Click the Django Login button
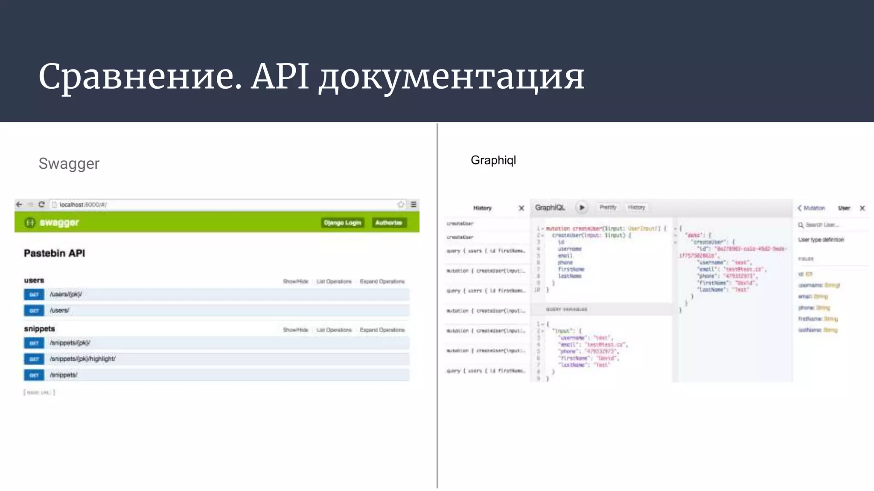The height and width of the screenshot is (491, 874). coord(342,222)
